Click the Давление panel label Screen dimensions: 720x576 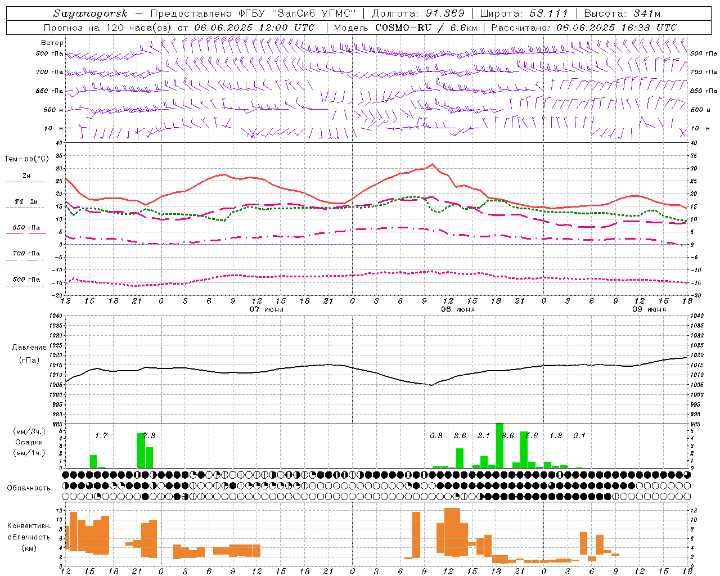tap(29, 348)
